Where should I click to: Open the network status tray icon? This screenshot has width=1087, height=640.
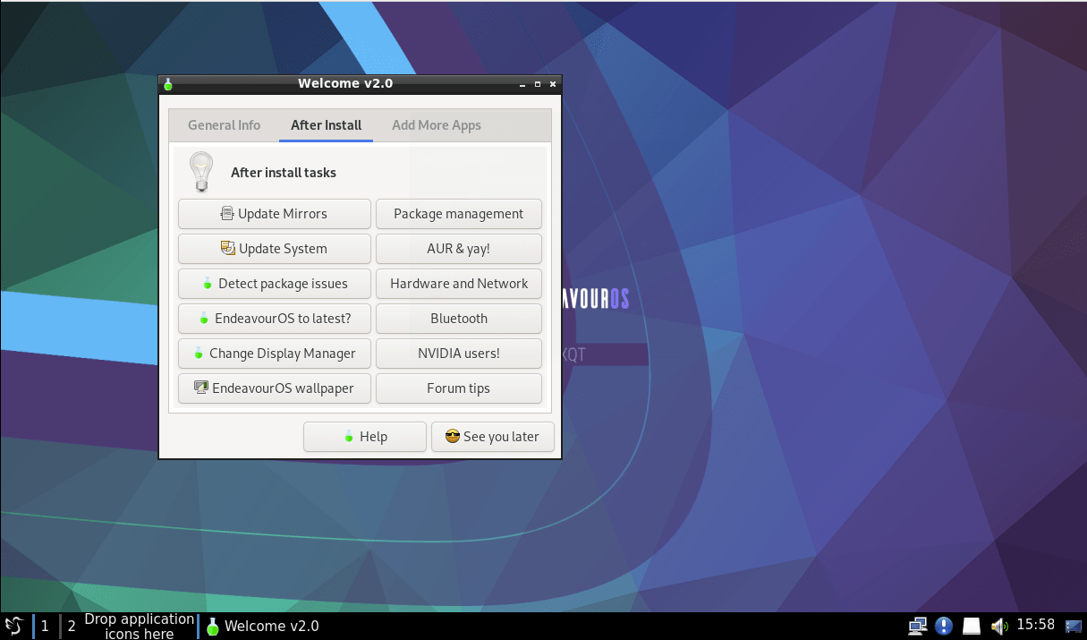coord(917,626)
